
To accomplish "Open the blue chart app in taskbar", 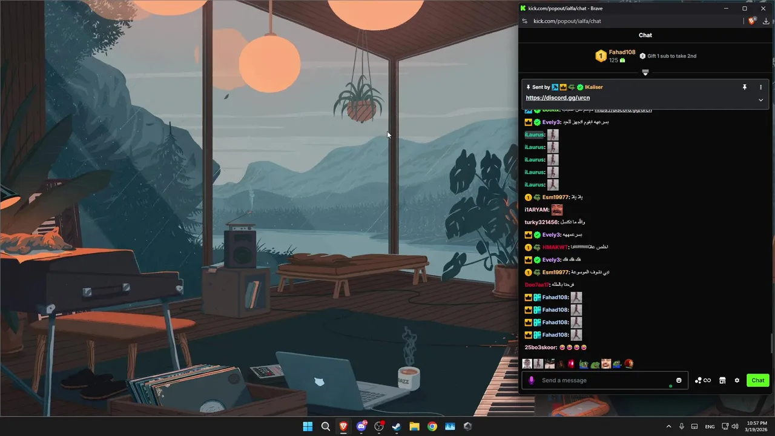I will click(450, 426).
